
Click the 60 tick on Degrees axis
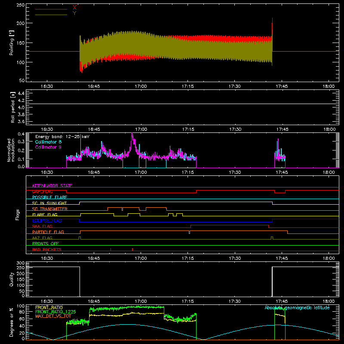pos(22,319)
